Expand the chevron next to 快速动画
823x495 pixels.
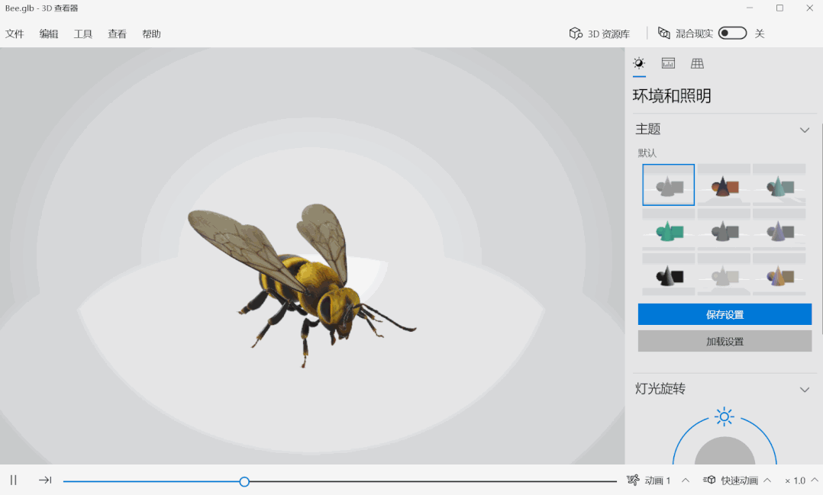click(767, 481)
